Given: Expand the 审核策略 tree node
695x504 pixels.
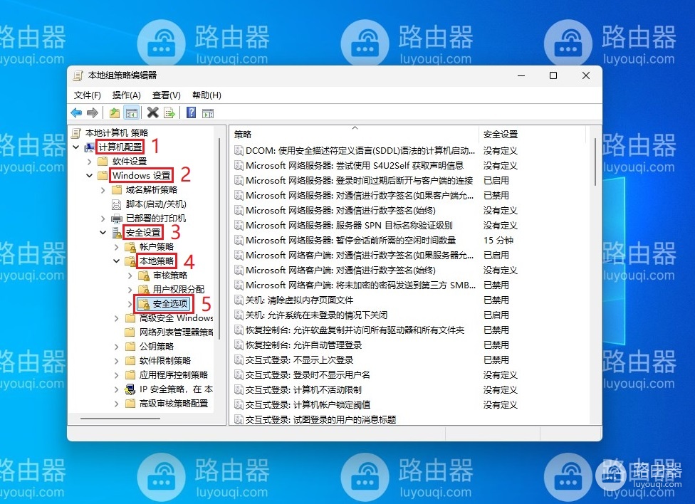Looking at the screenshot, I should coord(130,275).
